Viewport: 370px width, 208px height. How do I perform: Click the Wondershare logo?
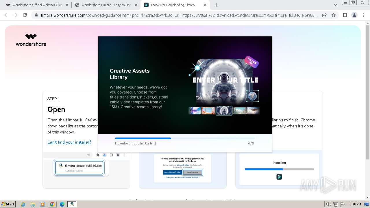pyautogui.click(x=31, y=40)
